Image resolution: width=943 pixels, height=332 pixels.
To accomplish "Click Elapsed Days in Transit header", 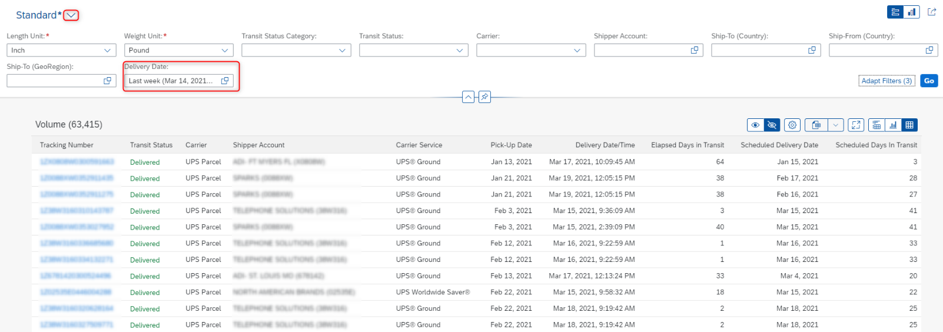I will [x=688, y=145].
